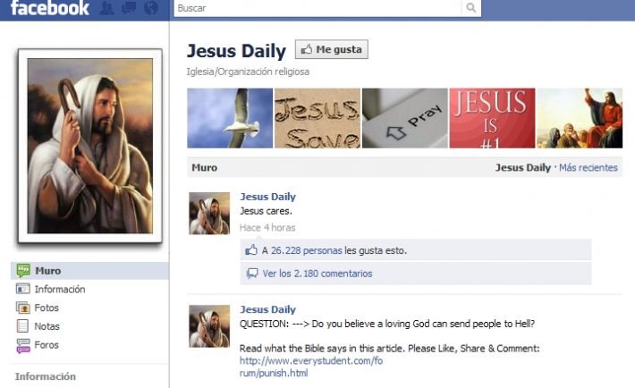Open the everystudent.com punish article link
Screen dimensions: 635x388
311,367
